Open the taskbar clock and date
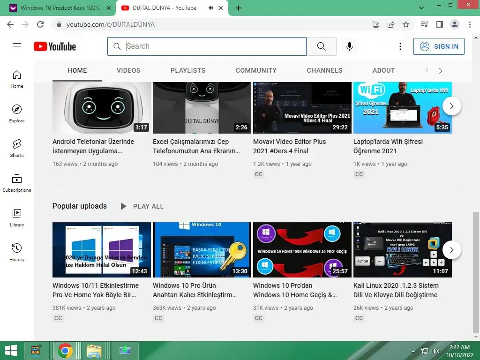The height and width of the screenshot is (360, 480). point(459,351)
